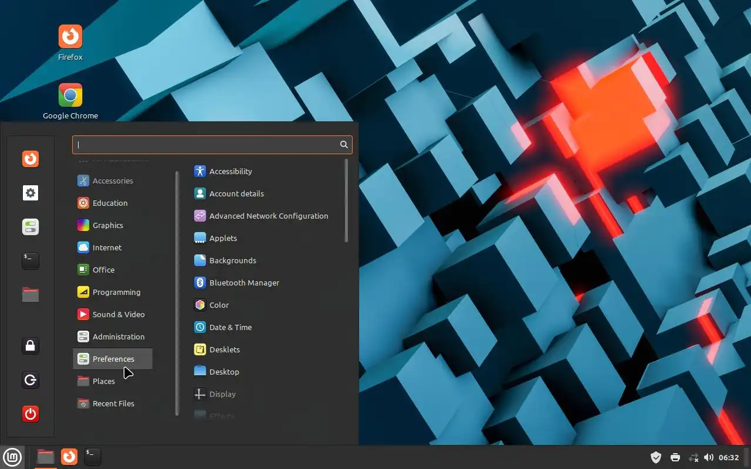Click the Desklets icon

(x=200, y=349)
